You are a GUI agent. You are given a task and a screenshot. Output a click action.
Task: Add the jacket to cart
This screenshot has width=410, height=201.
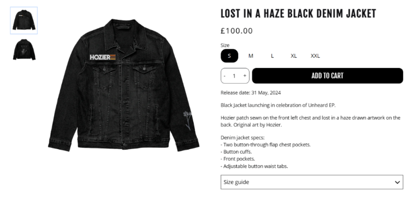[327, 76]
